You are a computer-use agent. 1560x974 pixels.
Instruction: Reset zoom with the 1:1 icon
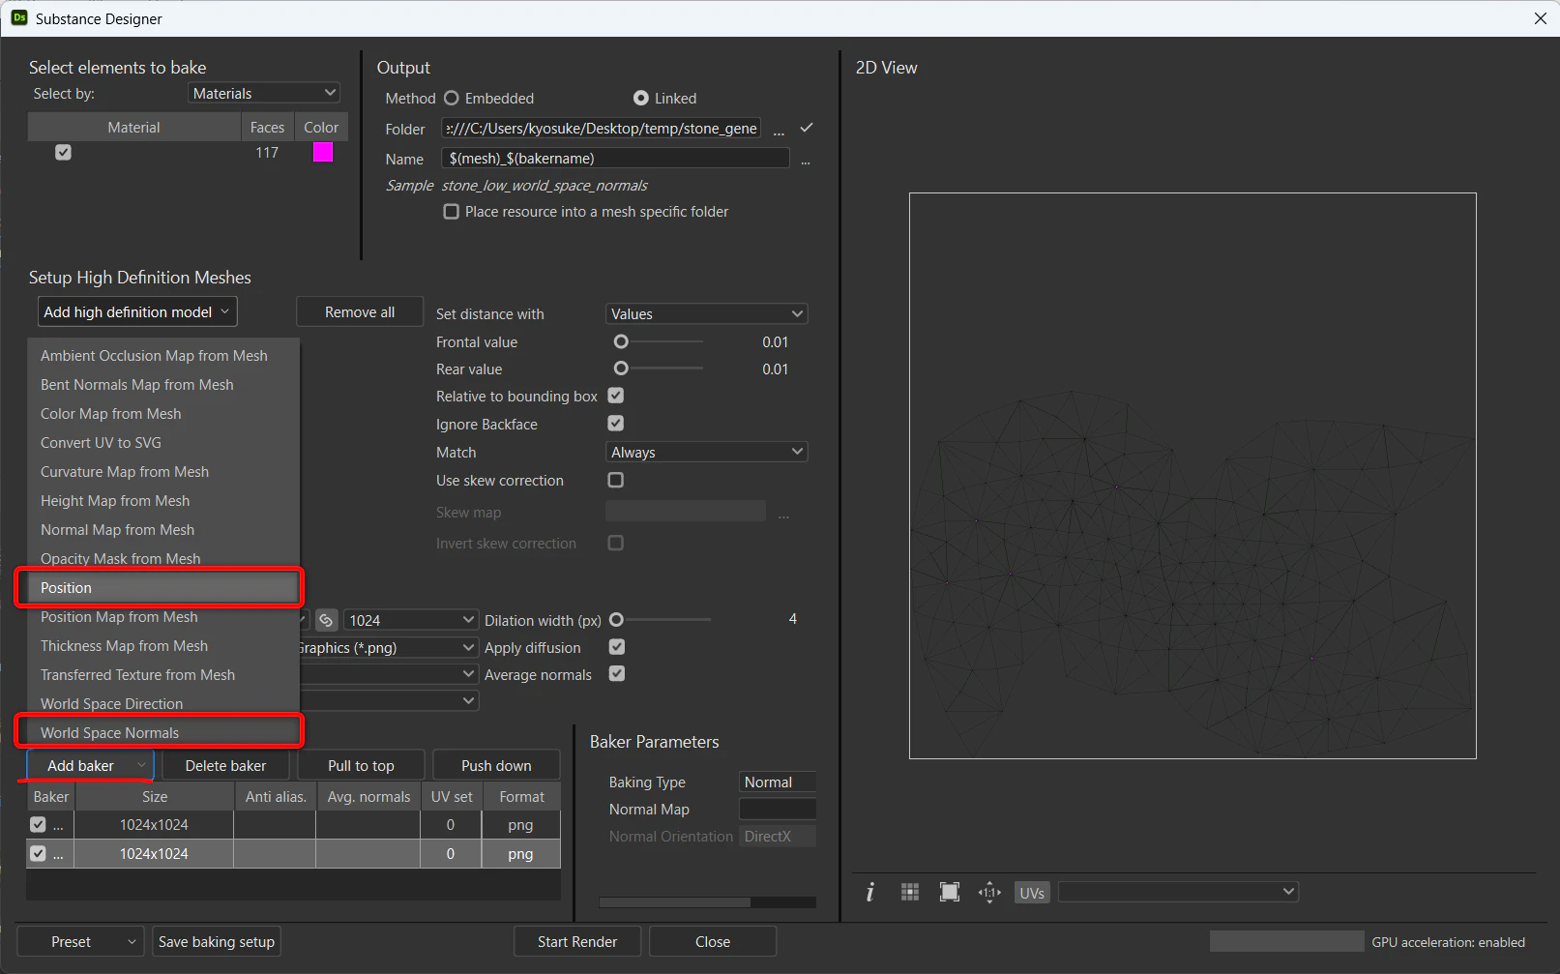tap(989, 892)
